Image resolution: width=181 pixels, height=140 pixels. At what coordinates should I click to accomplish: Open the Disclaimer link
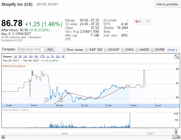(x=35, y=37)
